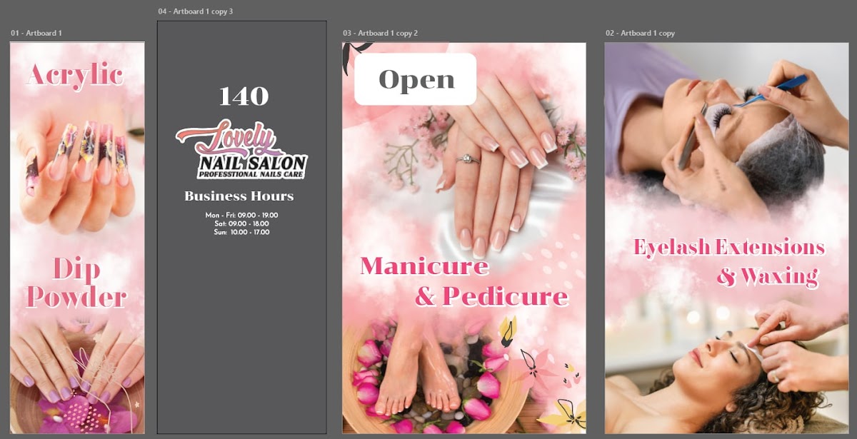
Task: Select the "04 - Artboard 1 copy 3" label
Action: pos(196,11)
